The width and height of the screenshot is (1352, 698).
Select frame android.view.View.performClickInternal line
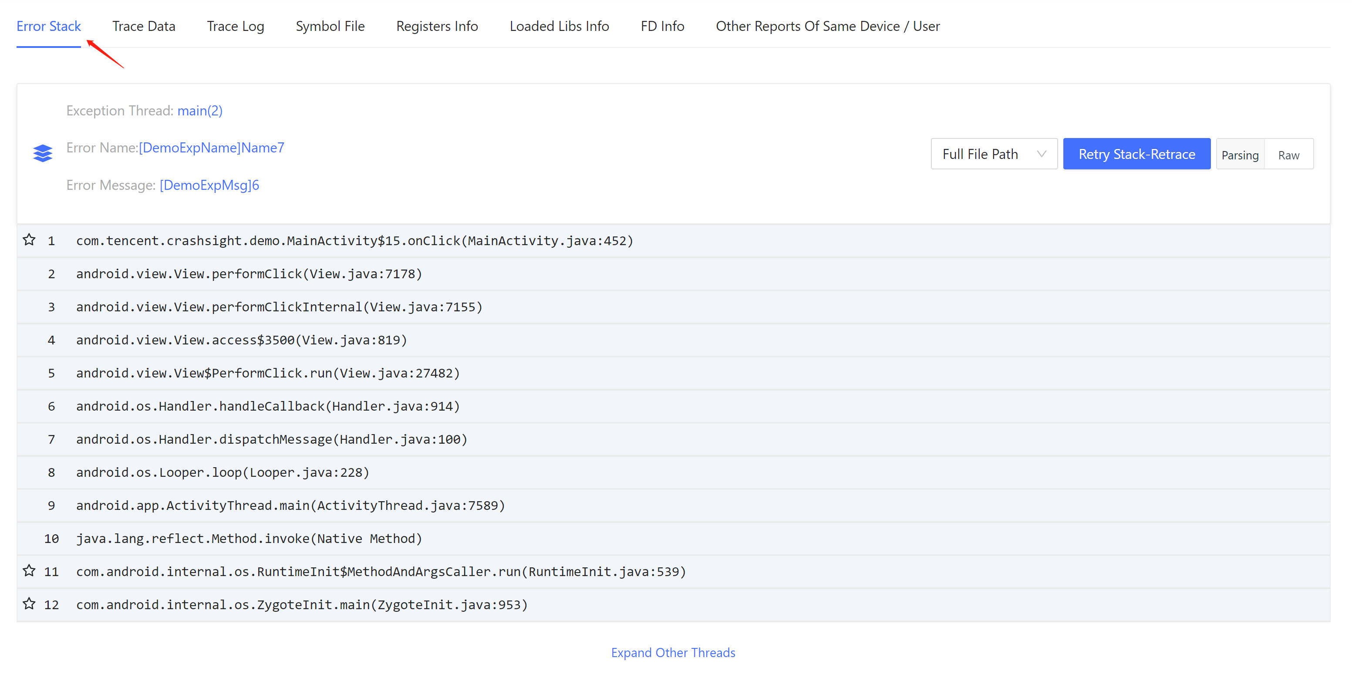tap(673, 307)
